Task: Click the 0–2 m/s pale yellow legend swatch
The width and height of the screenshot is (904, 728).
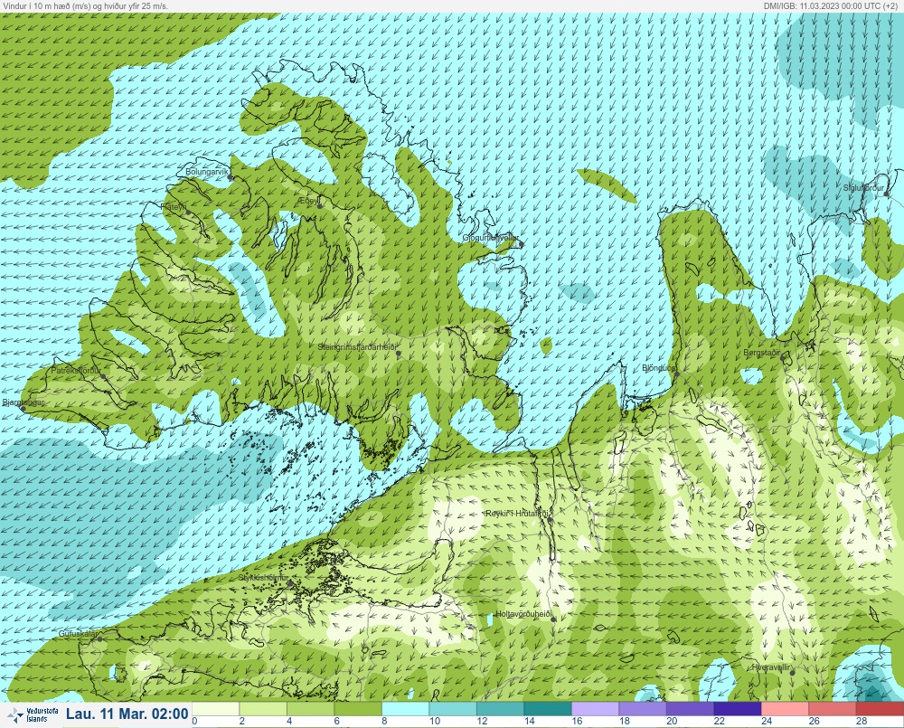Action: (x=216, y=708)
